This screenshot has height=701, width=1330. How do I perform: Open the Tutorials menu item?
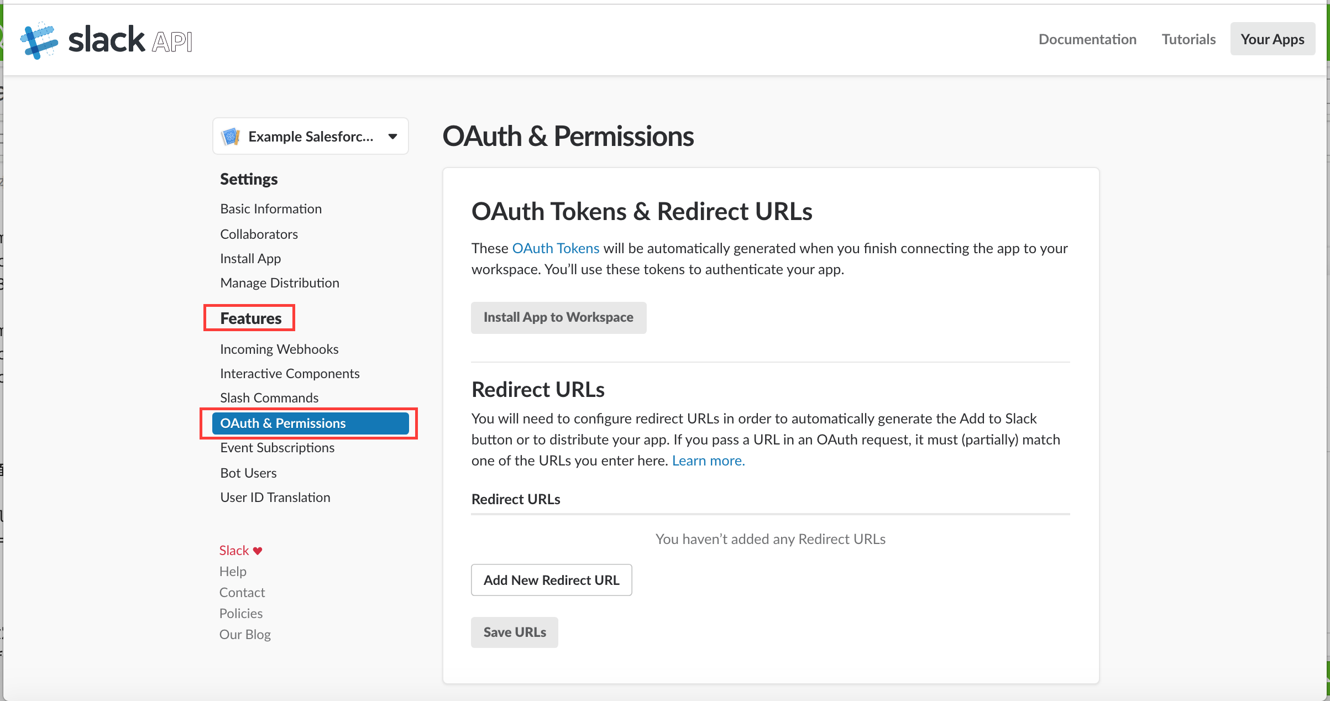click(x=1188, y=39)
